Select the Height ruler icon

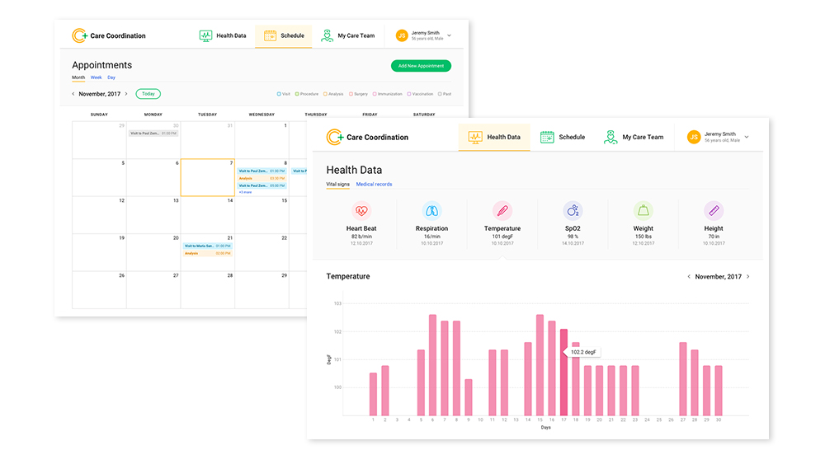pyautogui.click(x=714, y=210)
